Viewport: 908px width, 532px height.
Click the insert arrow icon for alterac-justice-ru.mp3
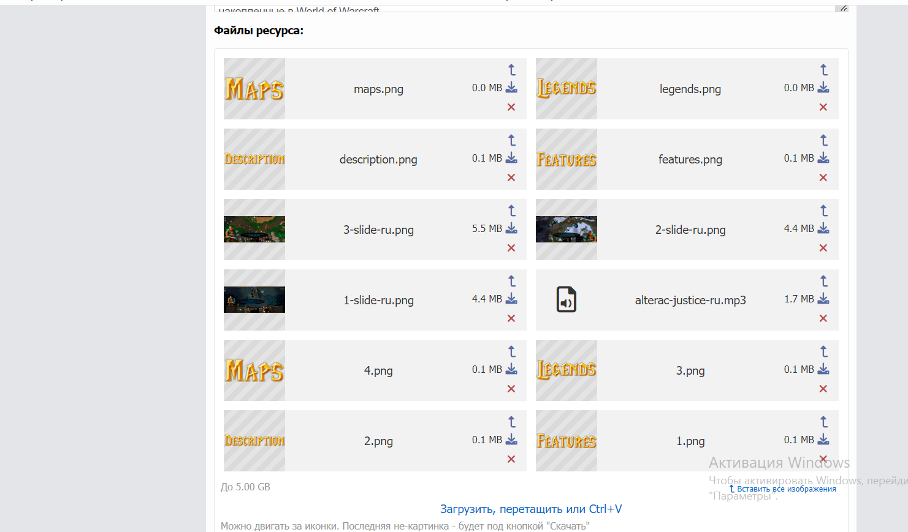[824, 282]
